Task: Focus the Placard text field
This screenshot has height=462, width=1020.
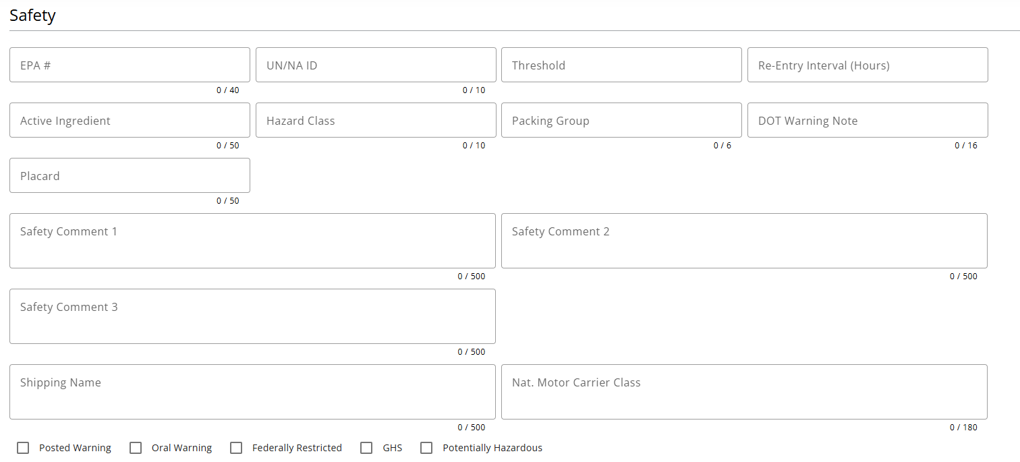Action: 130,176
